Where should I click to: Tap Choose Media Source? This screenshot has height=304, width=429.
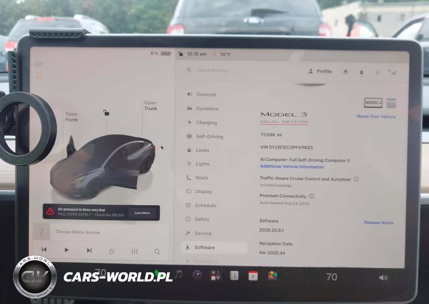[78, 232]
